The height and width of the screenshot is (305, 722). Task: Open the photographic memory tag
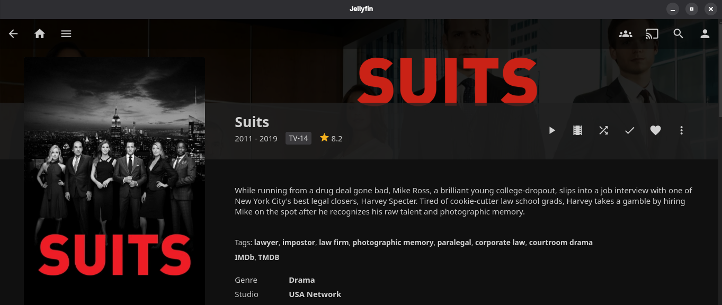tap(393, 243)
